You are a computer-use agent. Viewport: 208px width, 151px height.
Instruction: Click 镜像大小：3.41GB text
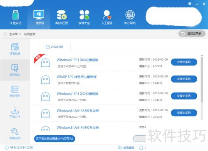pos(151,100)
